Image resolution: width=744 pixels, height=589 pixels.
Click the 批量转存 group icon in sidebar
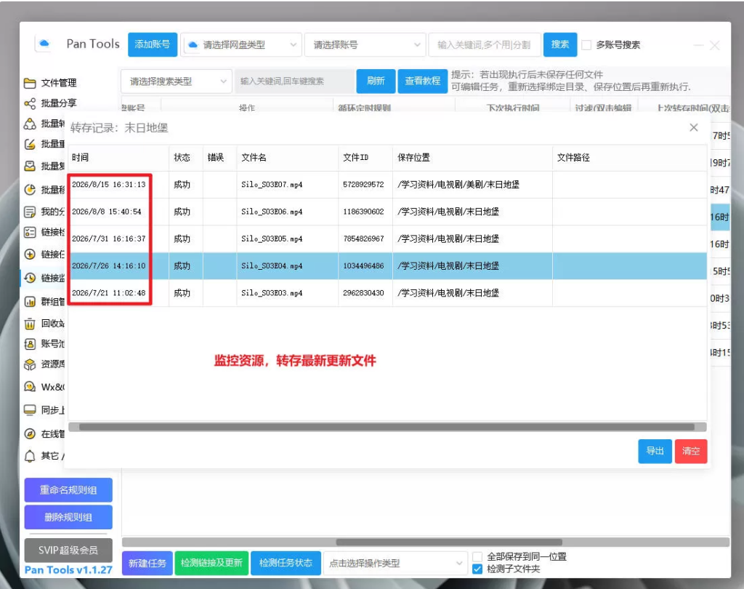[x=30, y=124]
